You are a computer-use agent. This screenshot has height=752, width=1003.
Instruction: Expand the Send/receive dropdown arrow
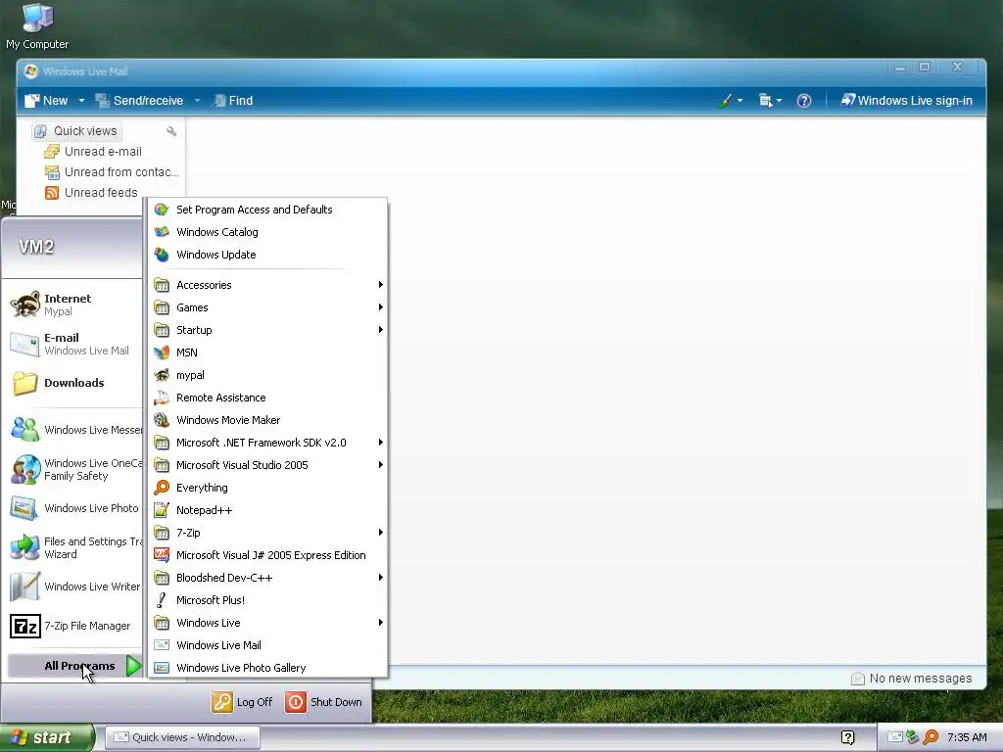point(197,101)
